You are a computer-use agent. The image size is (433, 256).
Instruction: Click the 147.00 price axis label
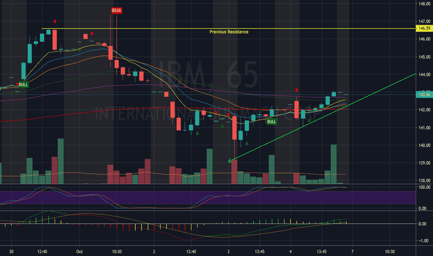click(424, 21)
